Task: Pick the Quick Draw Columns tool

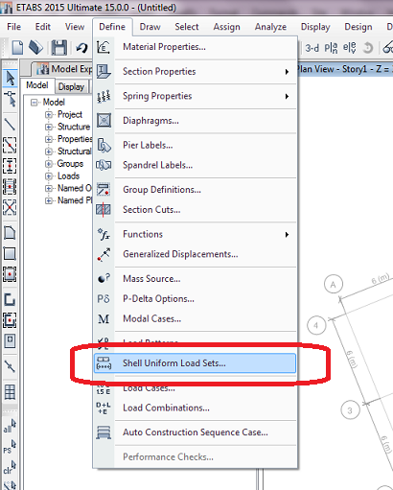Action: [x=10, y=166]
